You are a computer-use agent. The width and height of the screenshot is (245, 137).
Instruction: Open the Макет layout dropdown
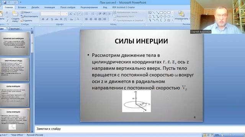26,12
